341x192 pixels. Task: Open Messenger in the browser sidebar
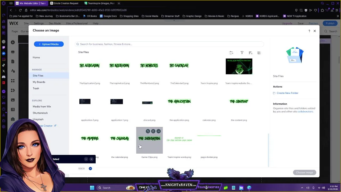pos(3,53)
